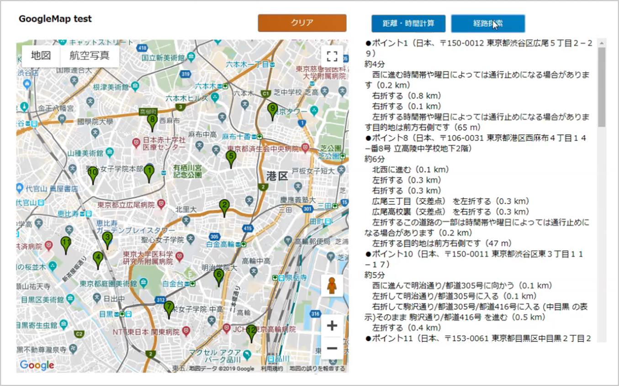Image resolution: width=619 pixels, height=386 pixels.
Task: Select green map marker number 12
Action: pyautogui.click(x=251, y=333)
